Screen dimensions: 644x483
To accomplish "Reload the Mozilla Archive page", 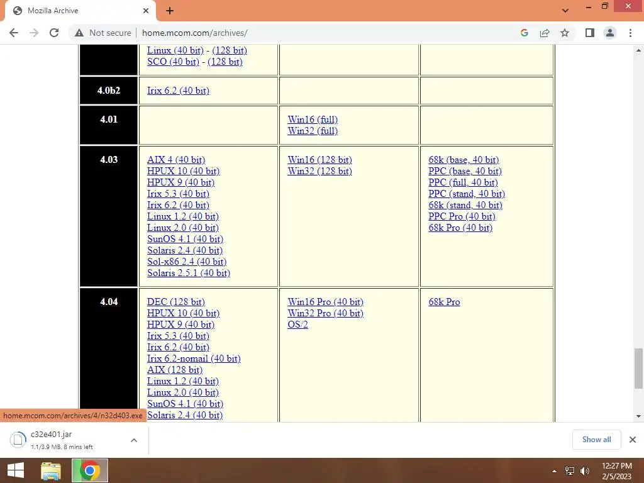I will click(x=54, y=33).
